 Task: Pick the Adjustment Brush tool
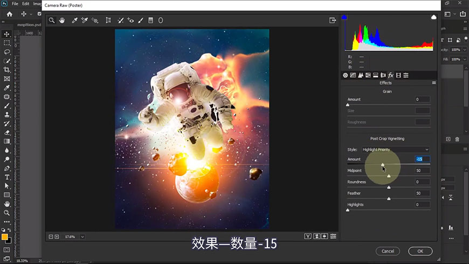click(x=141, y=21)
